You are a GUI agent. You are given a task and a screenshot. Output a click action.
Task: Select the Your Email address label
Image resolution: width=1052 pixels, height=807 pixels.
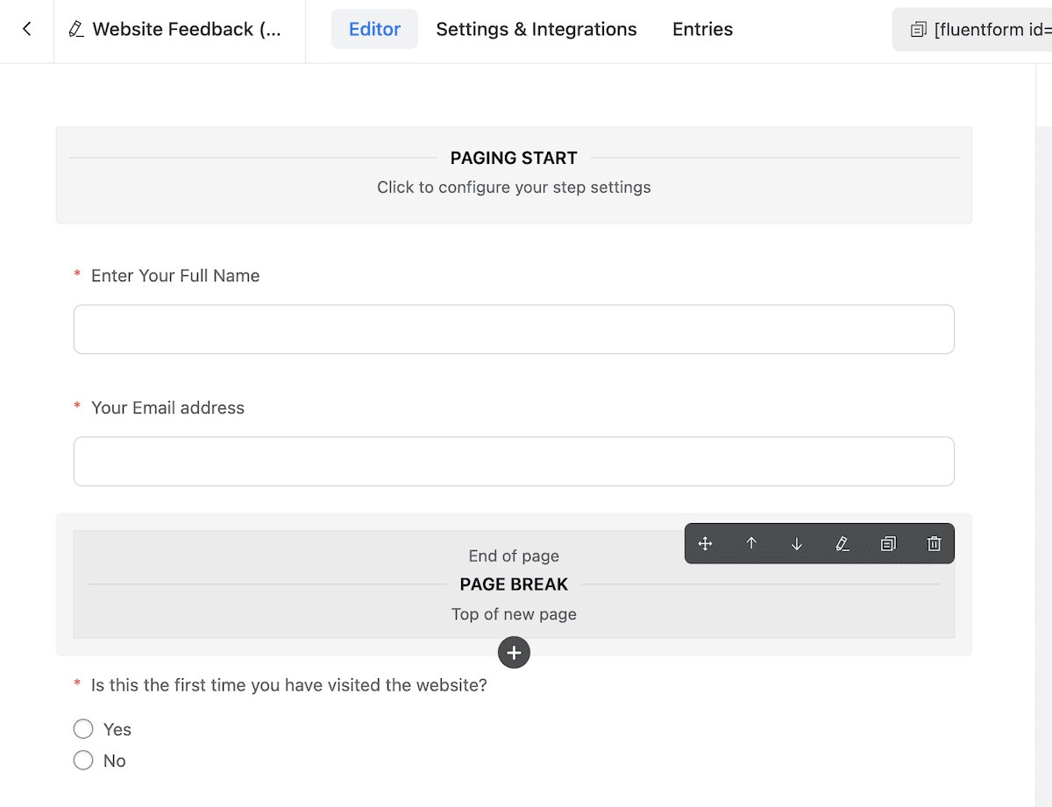click(167, 408)
